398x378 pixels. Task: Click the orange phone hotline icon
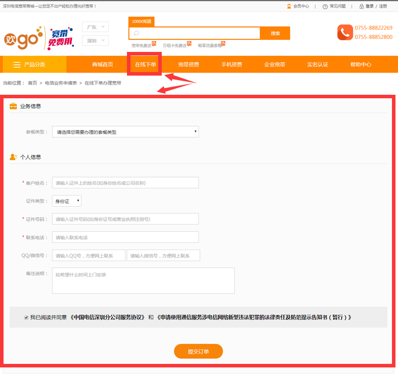pyautogui.click(x=345, y=33)
